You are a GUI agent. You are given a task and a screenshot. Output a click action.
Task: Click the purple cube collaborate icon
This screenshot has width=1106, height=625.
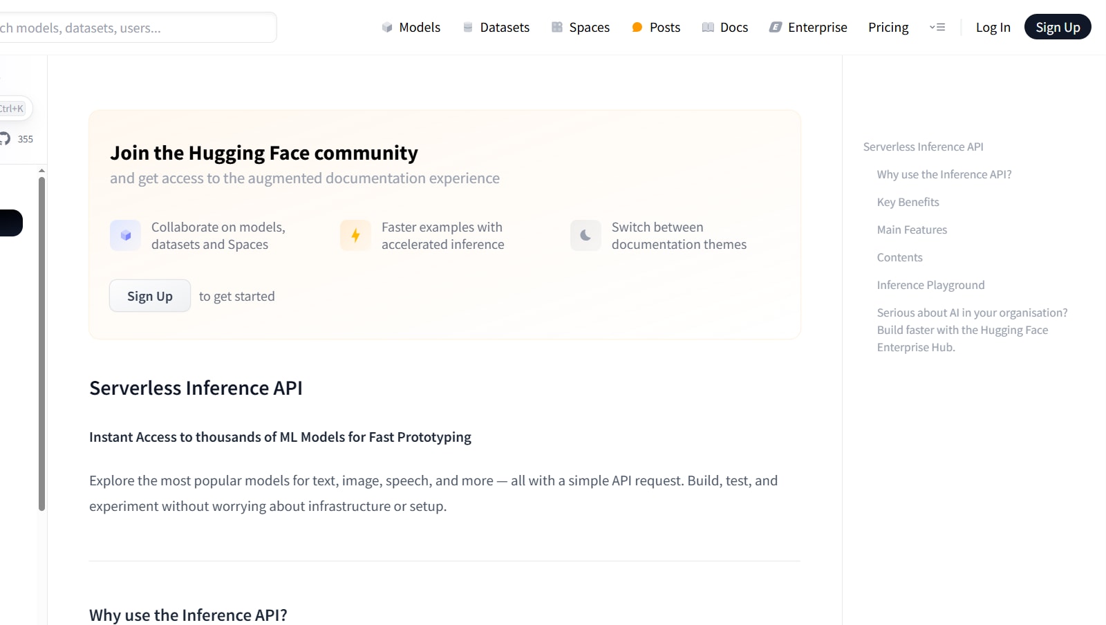pyautogui.click(x=125, y=236)
